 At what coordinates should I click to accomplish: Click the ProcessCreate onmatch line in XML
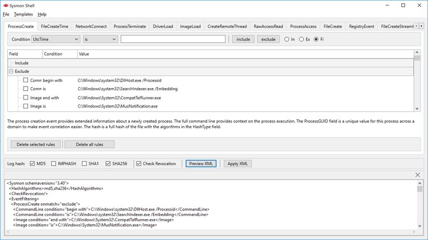point(45,204)
